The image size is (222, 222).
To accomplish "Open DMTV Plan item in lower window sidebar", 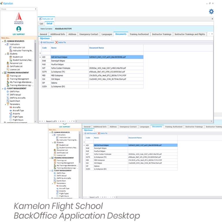I will (x=61, y=173).
